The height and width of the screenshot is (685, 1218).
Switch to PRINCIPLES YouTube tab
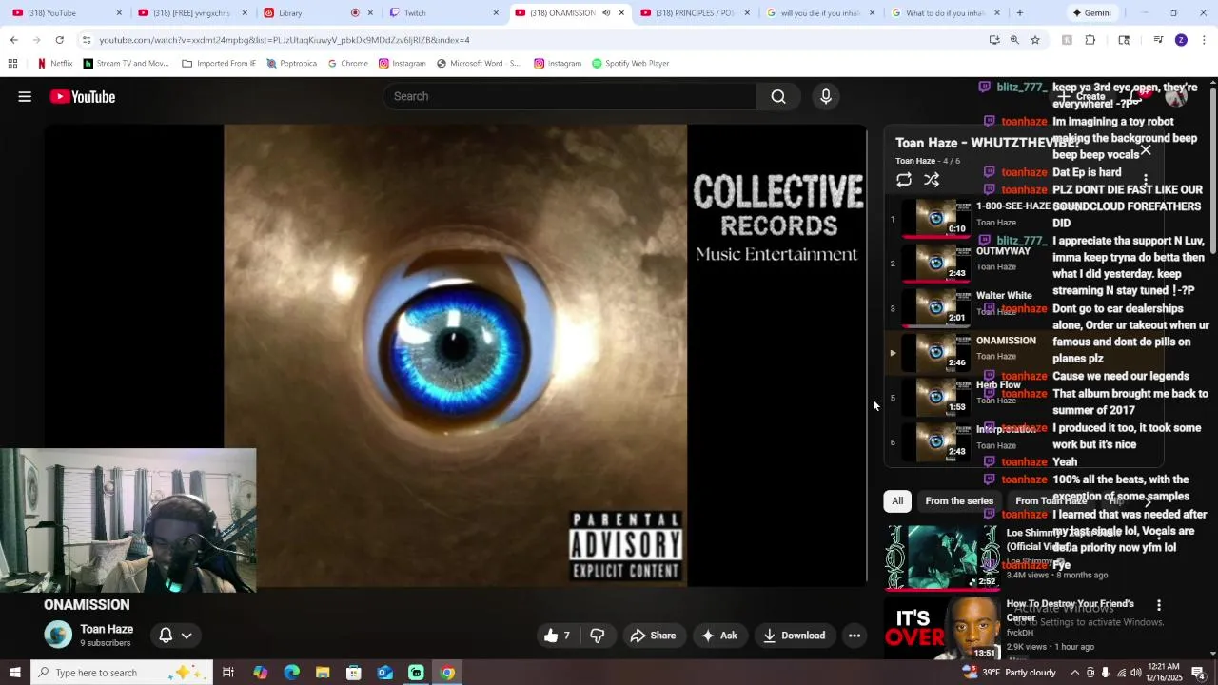tap(695, 13)
